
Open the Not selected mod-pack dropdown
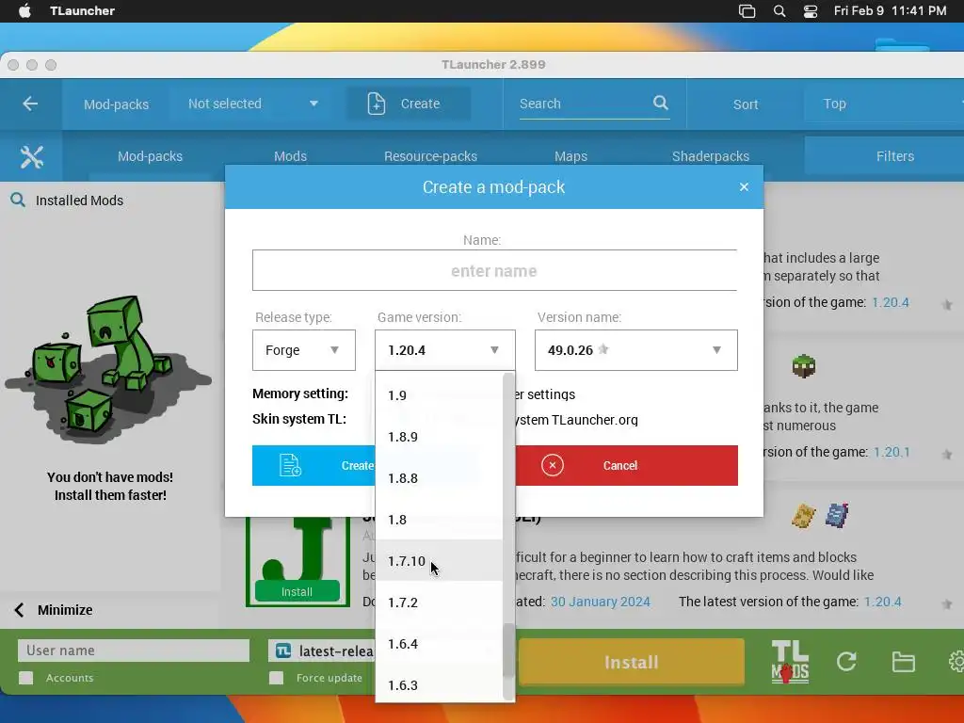252,104
